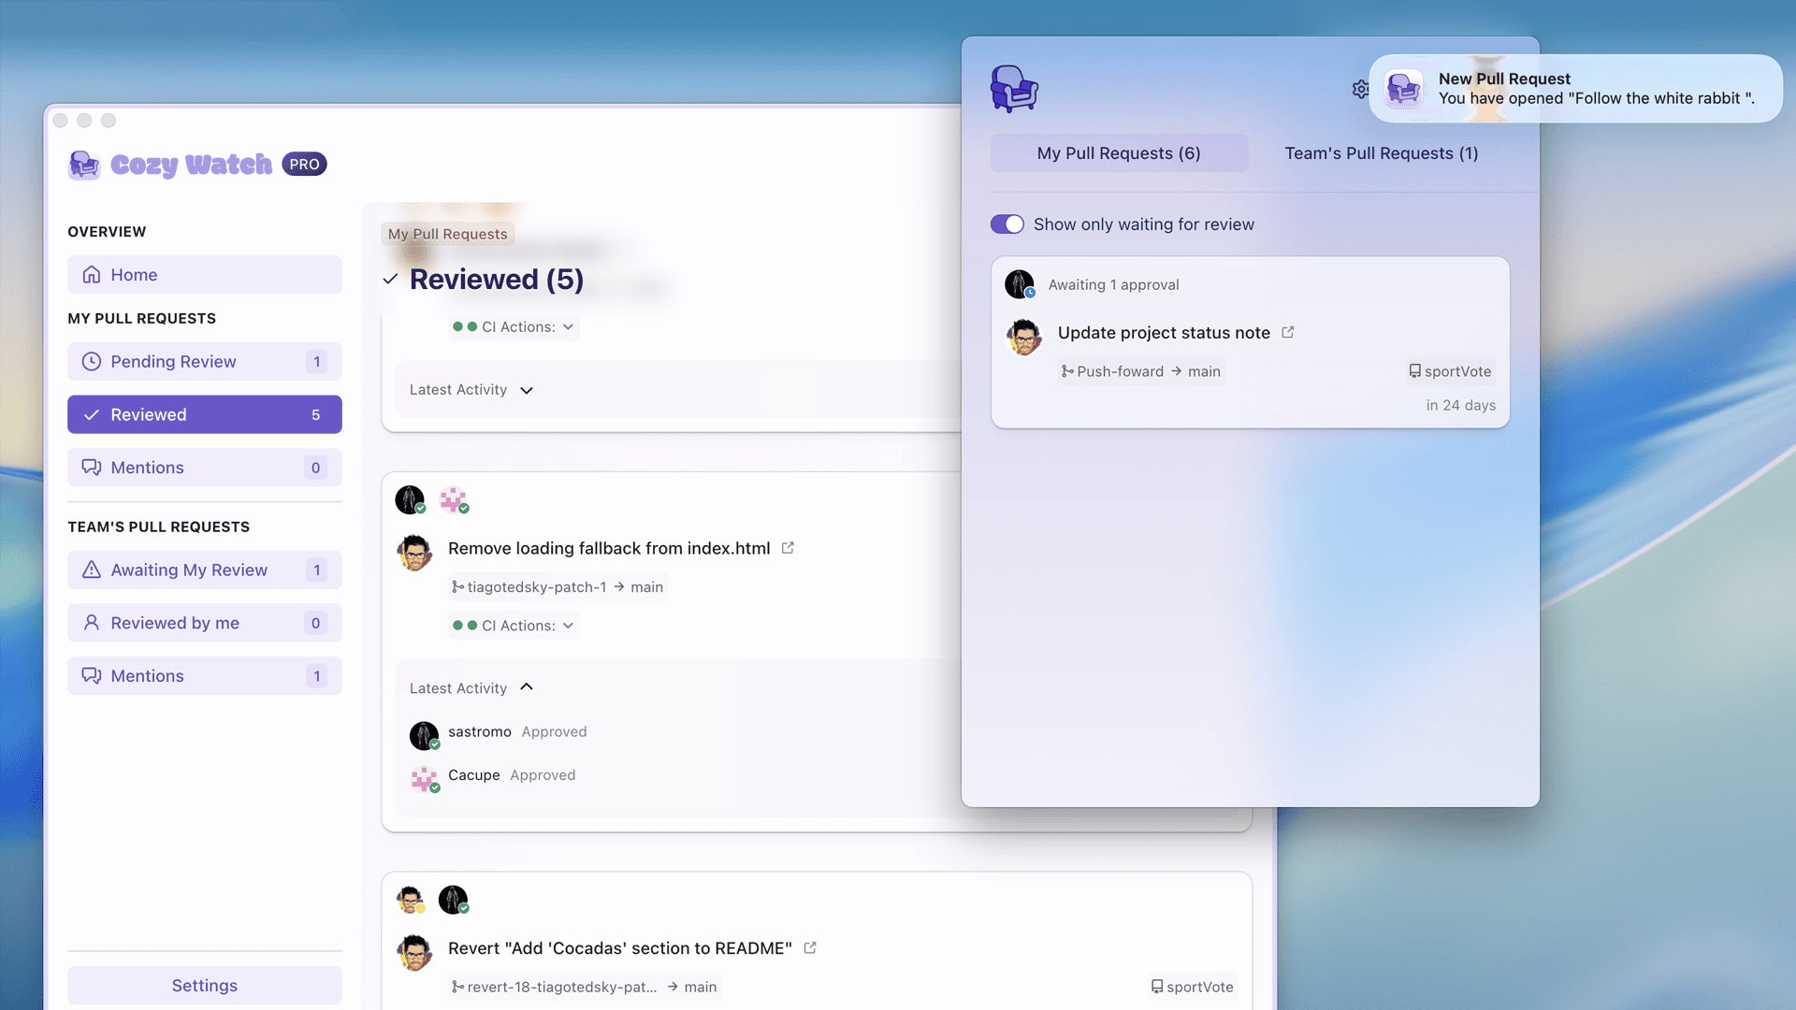Viewport: 1796px width, 1010px height.
Task: Click the Mentions speech bubble icon under Team's Pull Requests
Action: click(91, 675)
